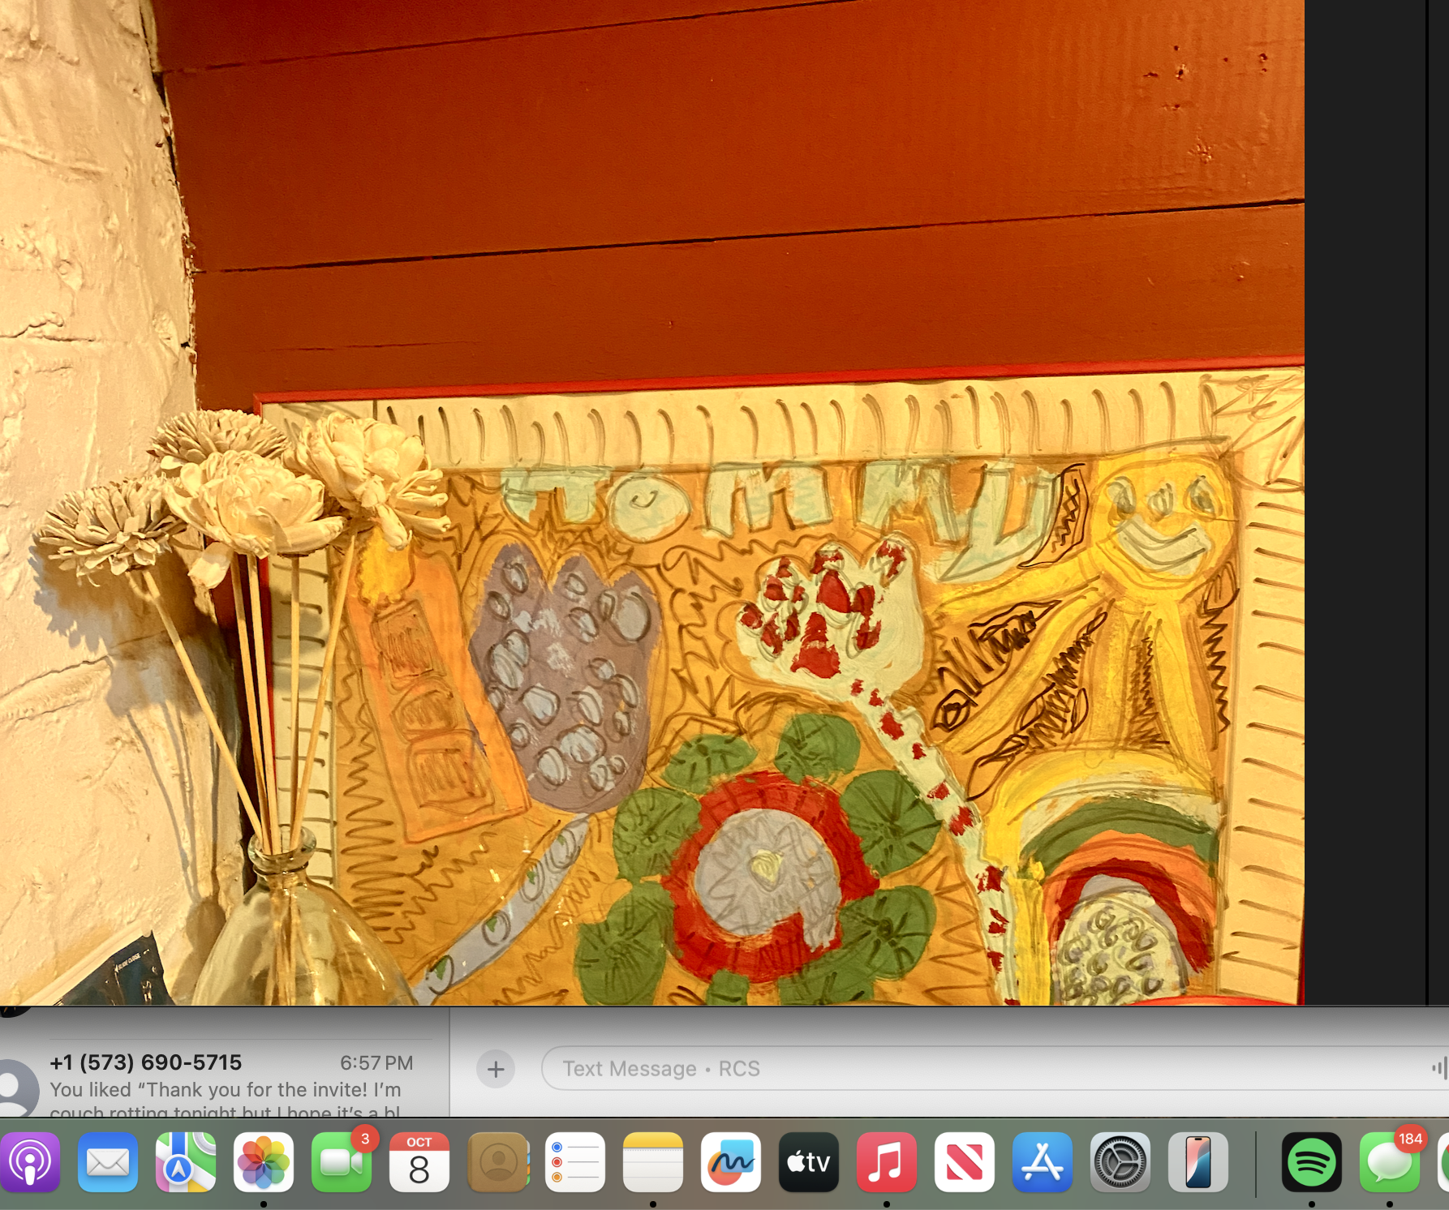Image resolution: width=1449 pixels, height=1210 pixels.
Task: Open the Podcasts app in the dock
Action: 30,1162
